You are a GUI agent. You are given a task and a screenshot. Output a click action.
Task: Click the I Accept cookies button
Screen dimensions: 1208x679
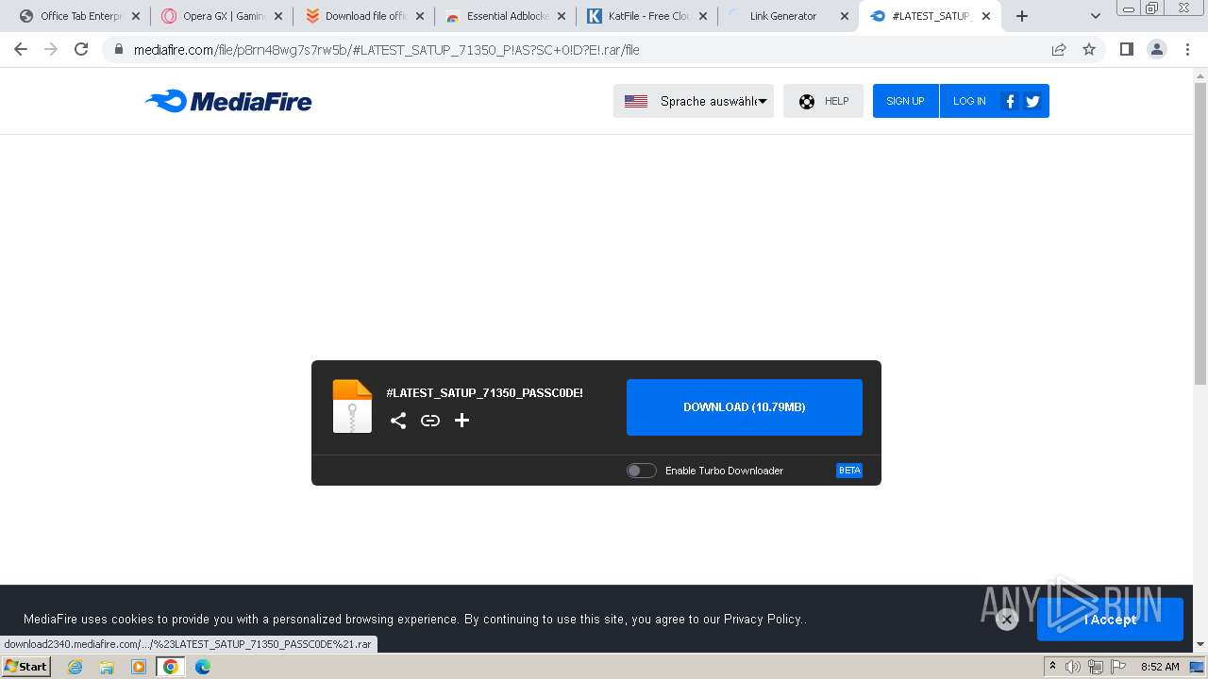point(1110,620)
